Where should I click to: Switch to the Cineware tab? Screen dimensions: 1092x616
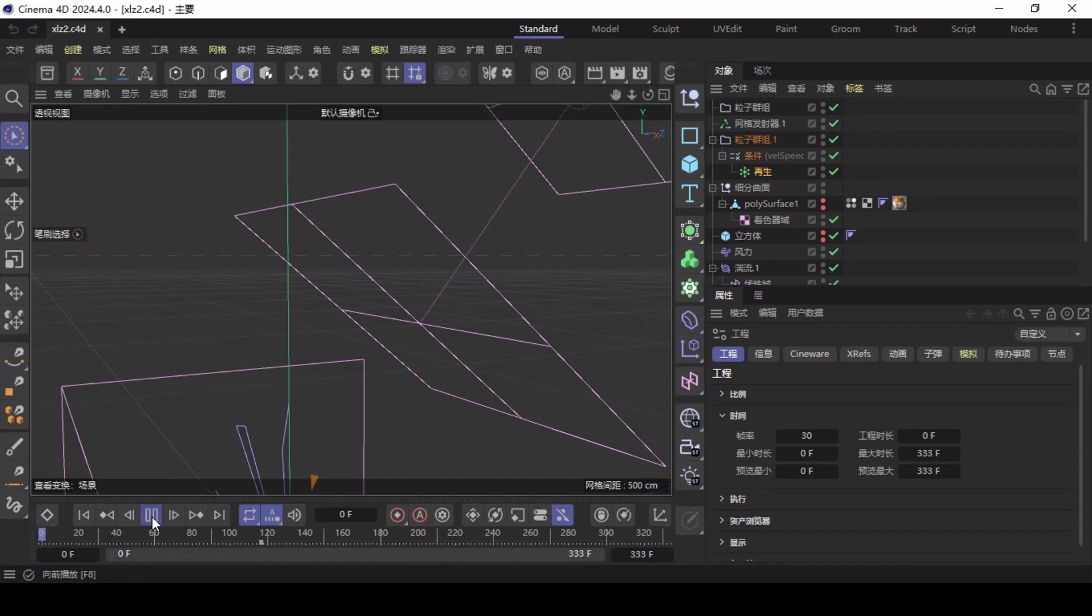coord(809,354)
